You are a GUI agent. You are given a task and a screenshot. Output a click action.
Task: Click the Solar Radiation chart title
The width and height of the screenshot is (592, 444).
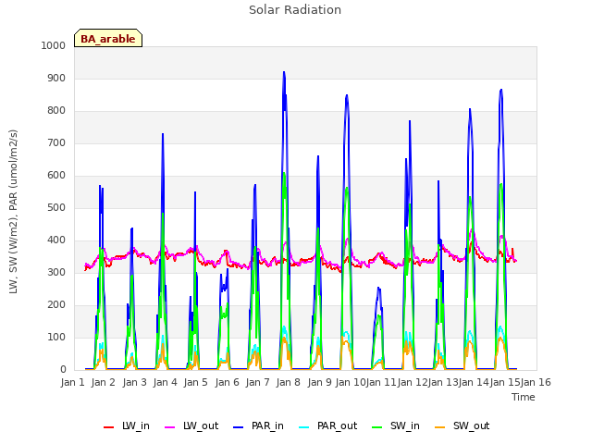pyautogui.click(x=295, y=10)
